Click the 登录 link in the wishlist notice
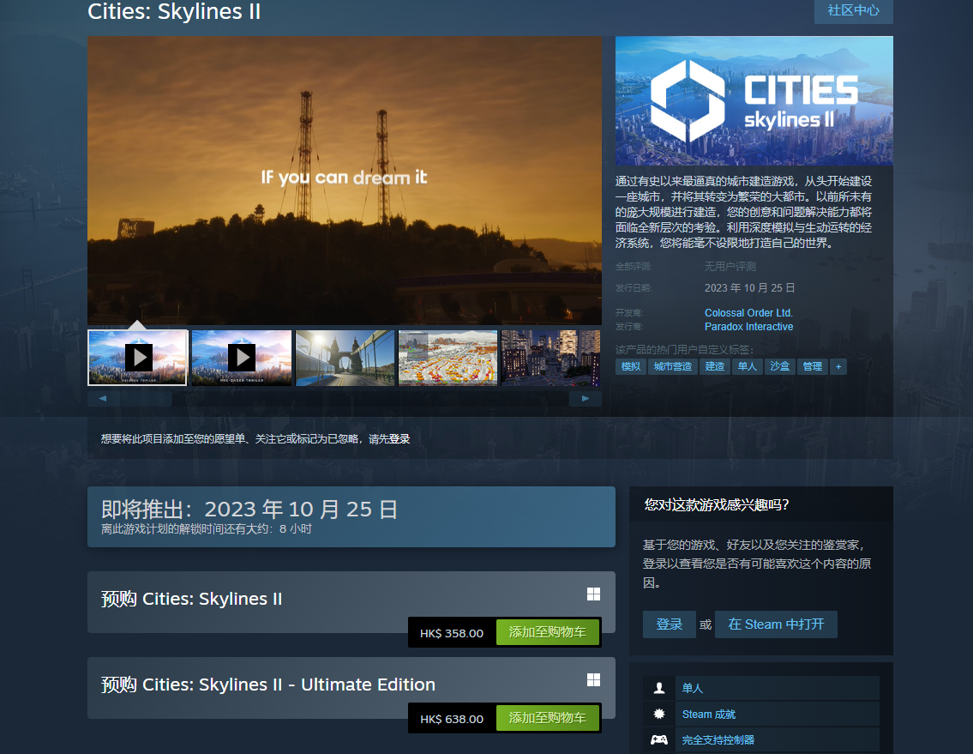 [x=399, y=439]
